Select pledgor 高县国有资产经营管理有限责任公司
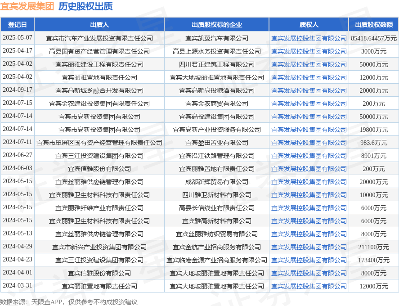The image size is (399, 306). pos(99,51)
